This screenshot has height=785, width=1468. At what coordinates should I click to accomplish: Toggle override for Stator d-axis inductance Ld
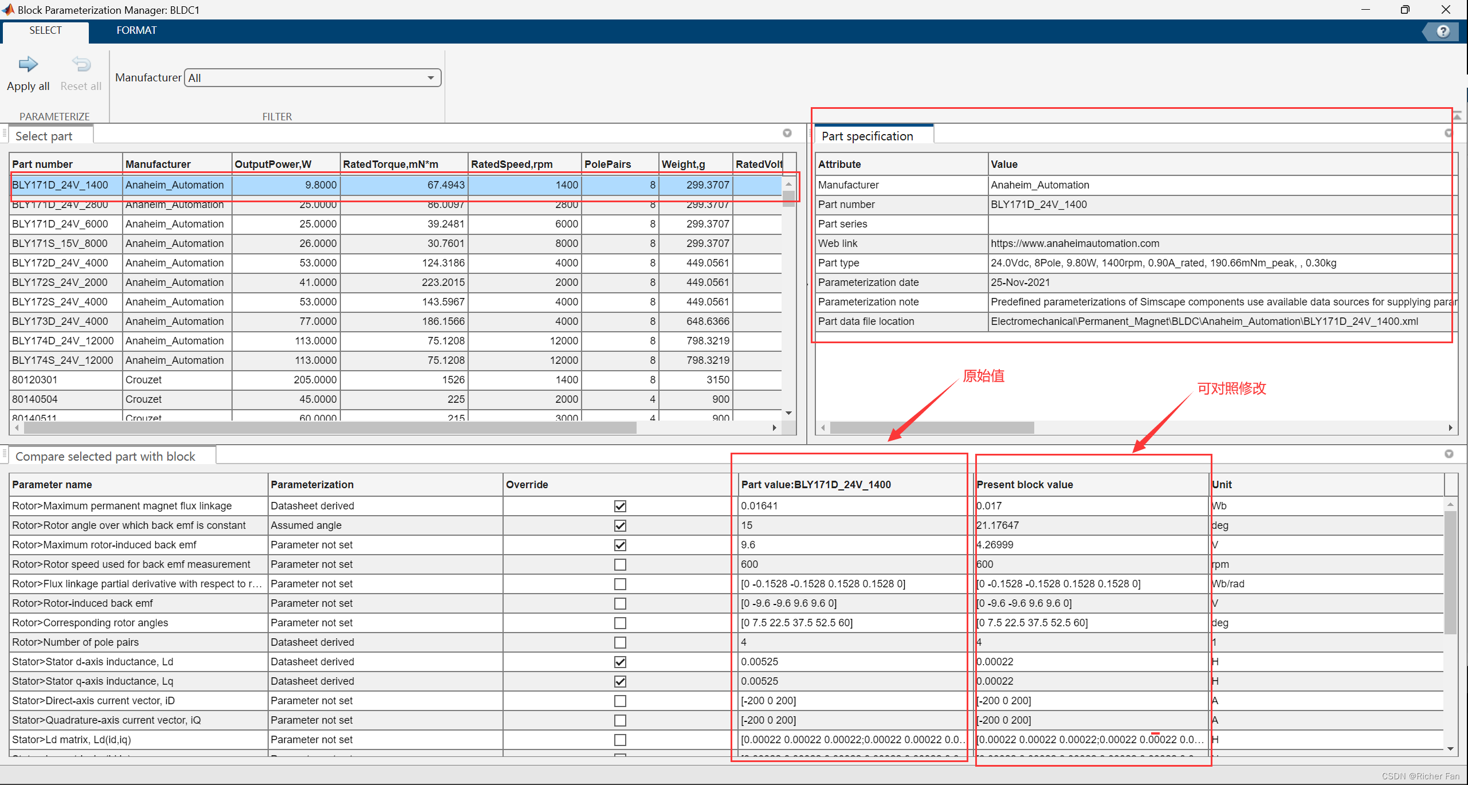(x=620, y=662)
